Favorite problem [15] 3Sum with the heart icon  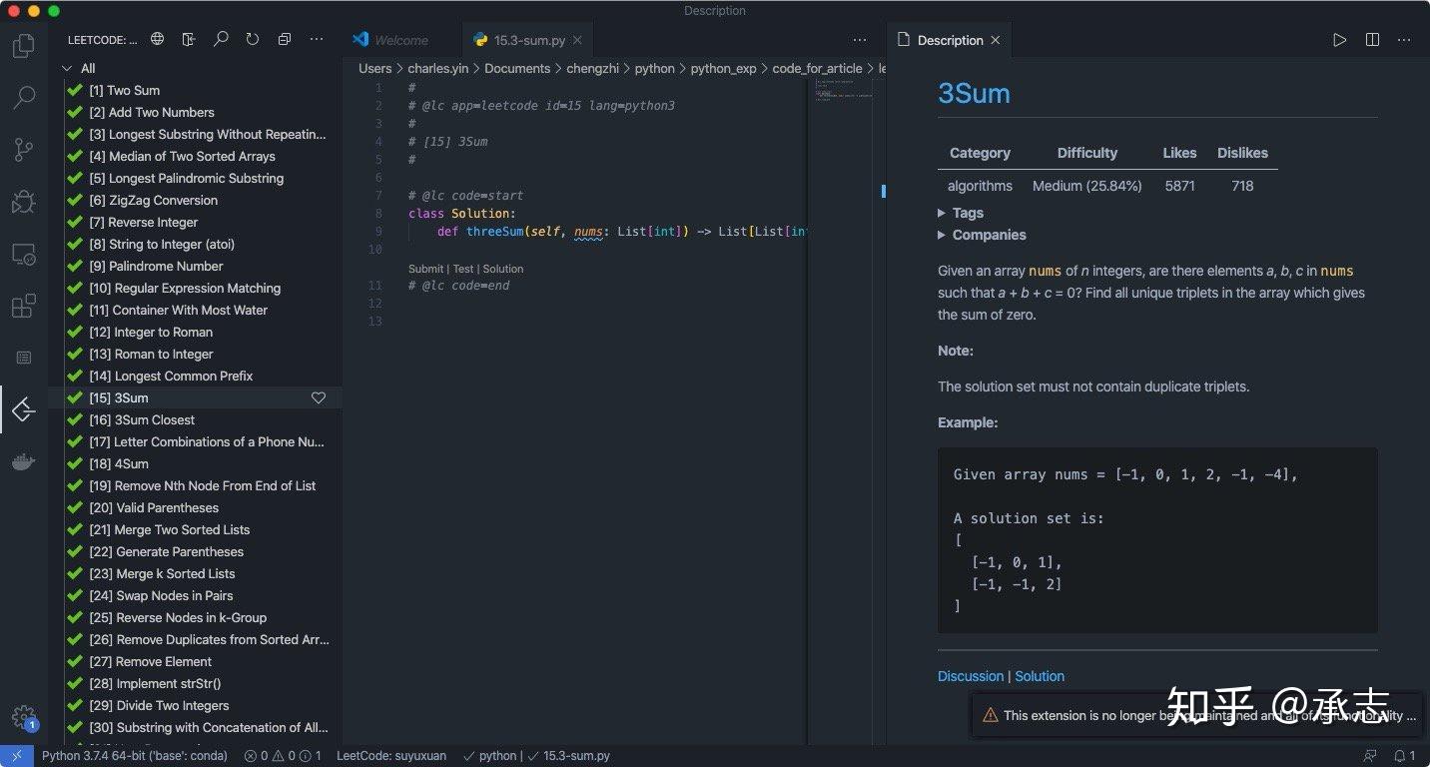pyautogui.click(x=319, y=397)
